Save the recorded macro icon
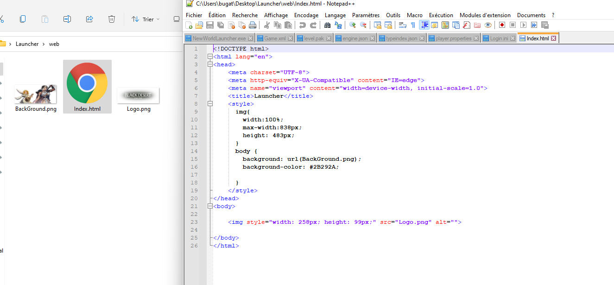This screenshot has height=285, width=614. (x=544, y=25)
